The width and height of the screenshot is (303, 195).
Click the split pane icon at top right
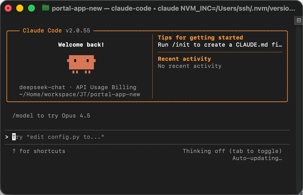[x=299, y=21]
